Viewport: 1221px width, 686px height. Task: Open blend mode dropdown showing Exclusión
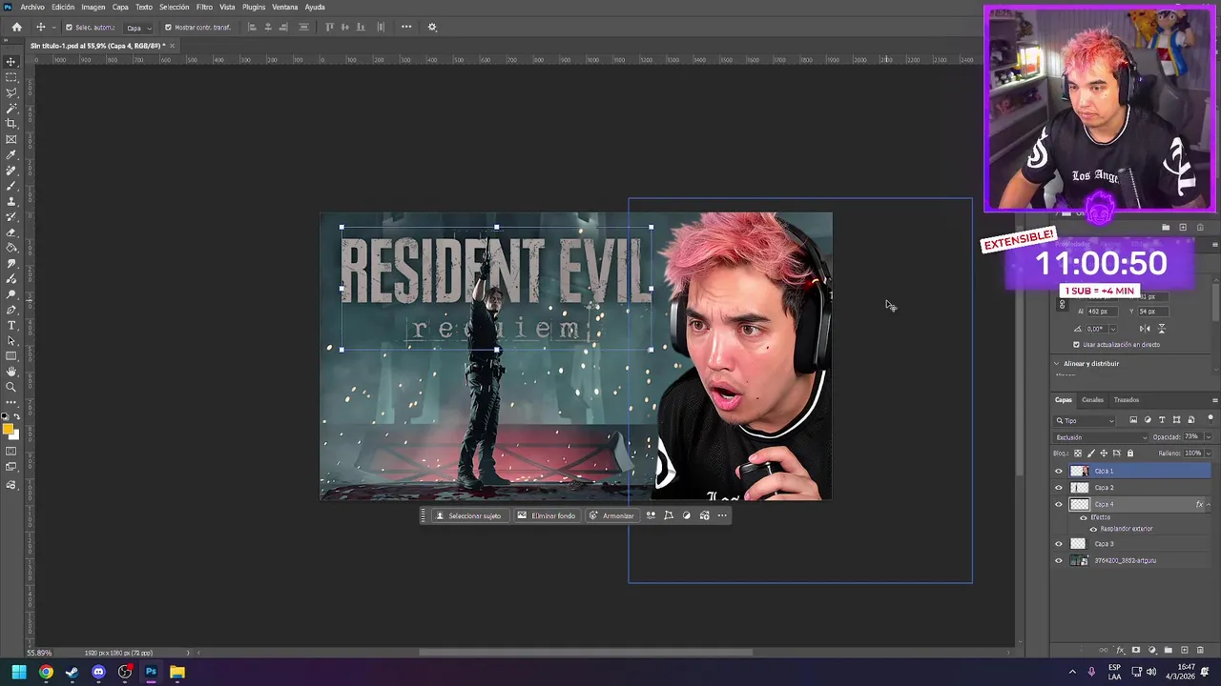pyautogui.click(x=1101, y=437)
